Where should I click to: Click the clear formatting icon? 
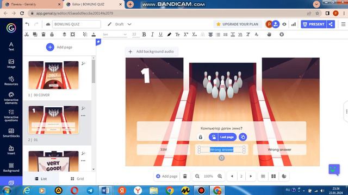coord(248,35)
